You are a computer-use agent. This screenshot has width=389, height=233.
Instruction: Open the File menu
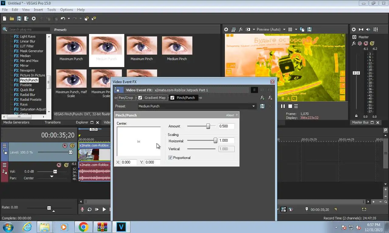tap(5, 10)
